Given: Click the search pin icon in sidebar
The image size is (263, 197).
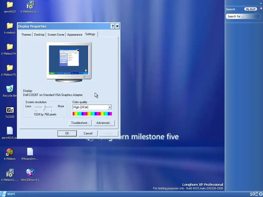Looking at the screenshot, I should tap(261, 9).
